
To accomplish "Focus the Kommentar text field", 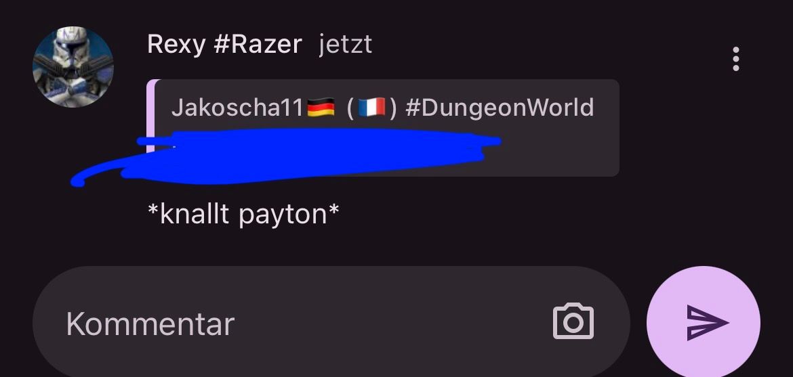I will [331, 322].
